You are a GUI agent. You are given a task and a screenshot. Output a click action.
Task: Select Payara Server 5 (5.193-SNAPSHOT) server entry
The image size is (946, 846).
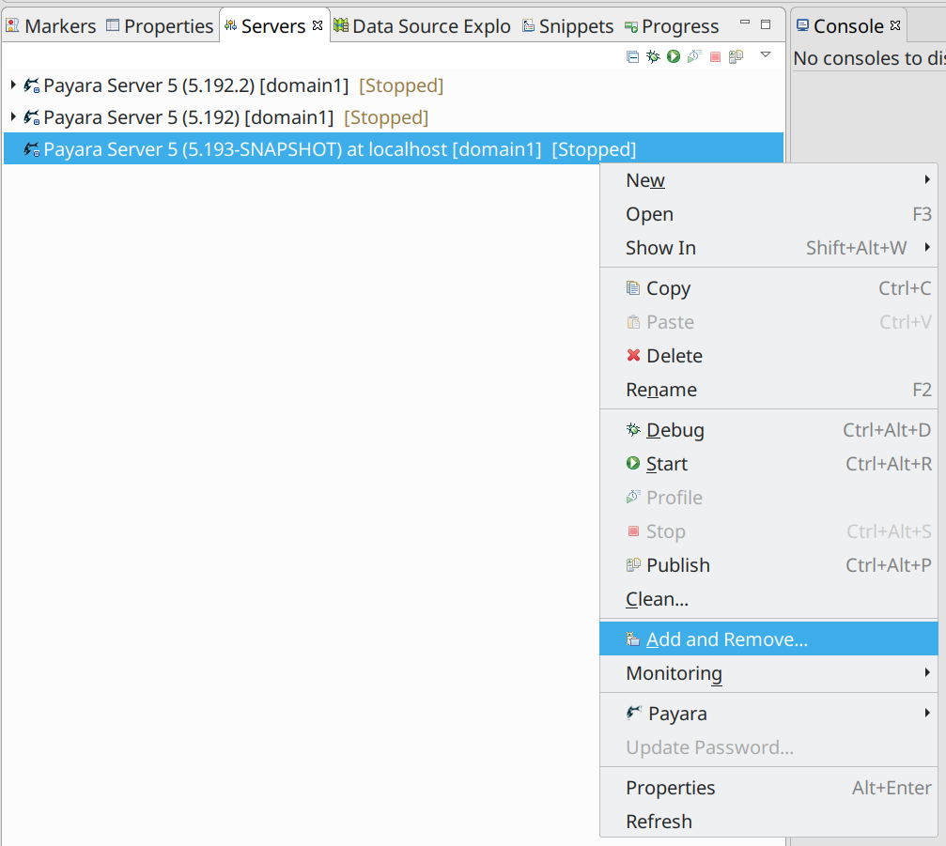tap(291, 149)
